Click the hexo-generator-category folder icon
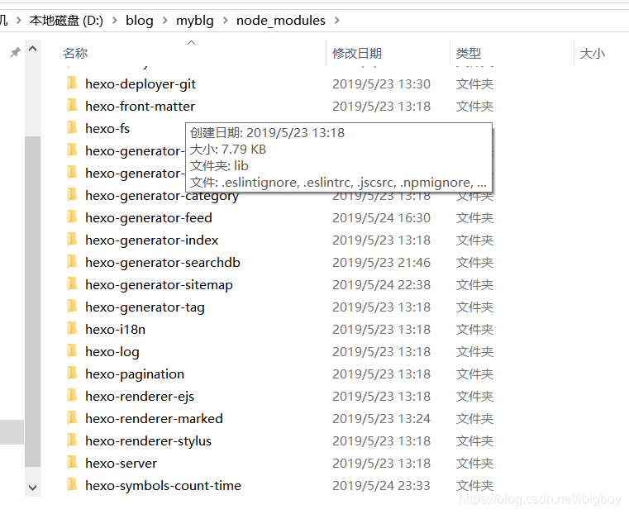Image resolution: width=629 pixels, height=514 pixels. tap(72, 195)
